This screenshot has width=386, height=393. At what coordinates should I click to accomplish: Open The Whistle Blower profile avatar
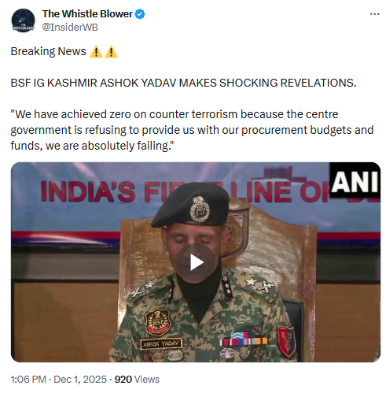point(23,20)
